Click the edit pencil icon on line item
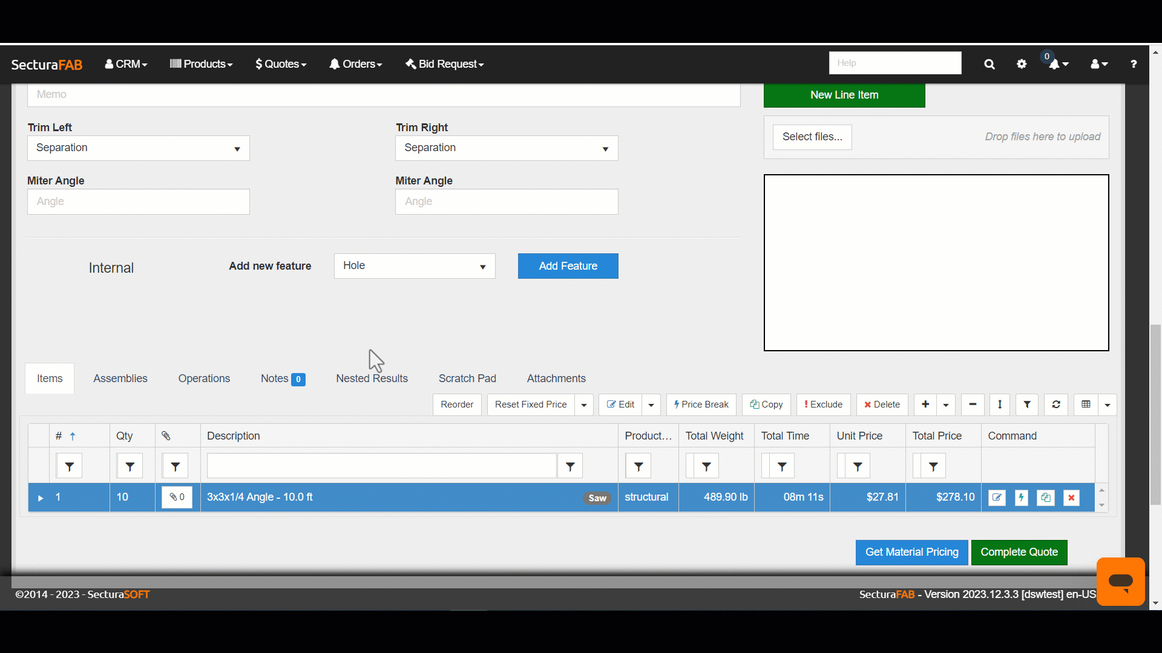The height and width of the screenshot is (653, 1162). [x=997, y=497]
